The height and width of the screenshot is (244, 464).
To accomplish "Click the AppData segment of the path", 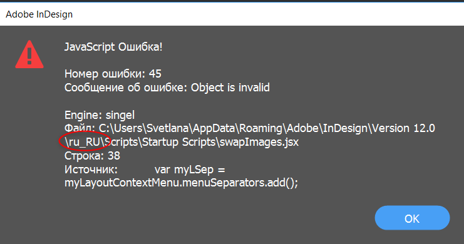I will [x=214, y=128].
